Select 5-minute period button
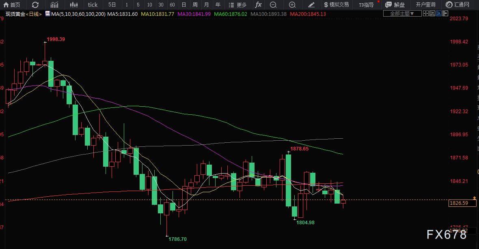479x249 pixels. tap(138, 4)
